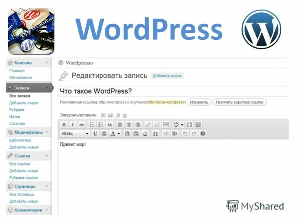Click Получить короткую ссылку button

pos(240,103)
